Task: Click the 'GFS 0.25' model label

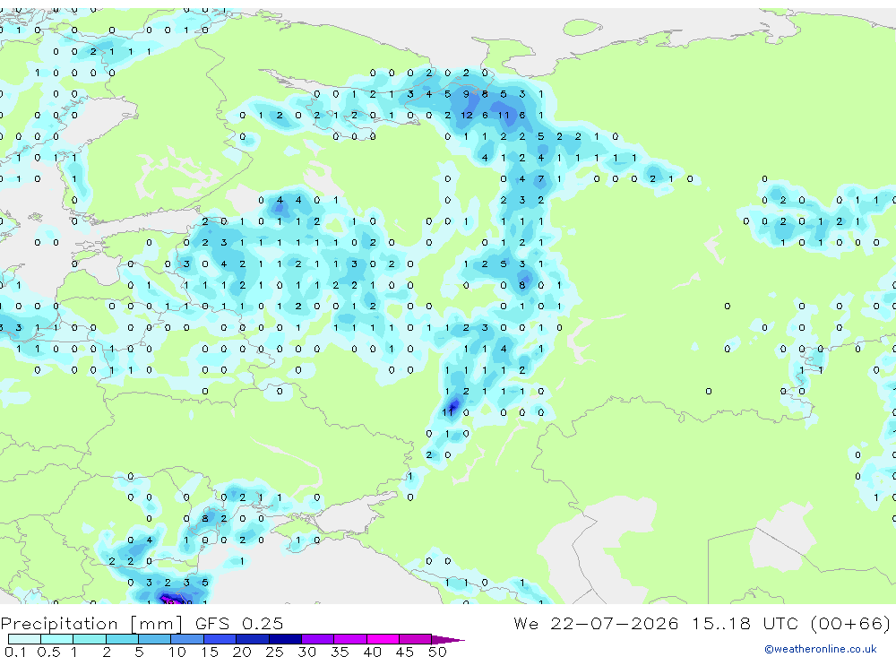Action: [239, 623]
